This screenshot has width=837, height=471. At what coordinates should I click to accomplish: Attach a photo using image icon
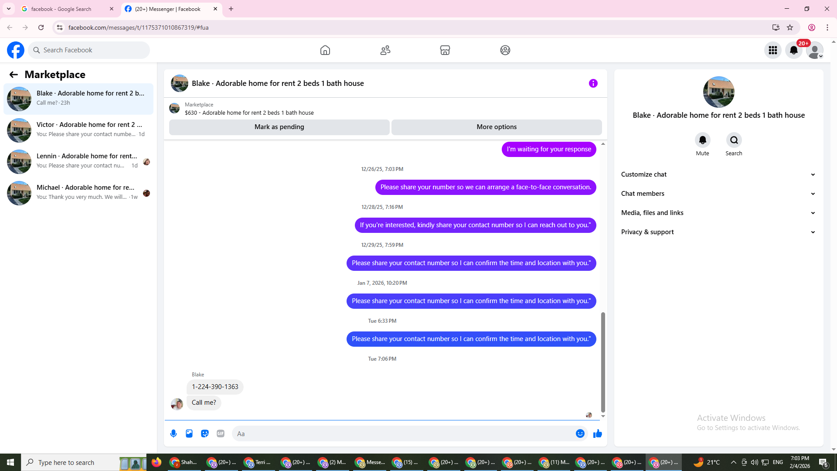point(189,433)
